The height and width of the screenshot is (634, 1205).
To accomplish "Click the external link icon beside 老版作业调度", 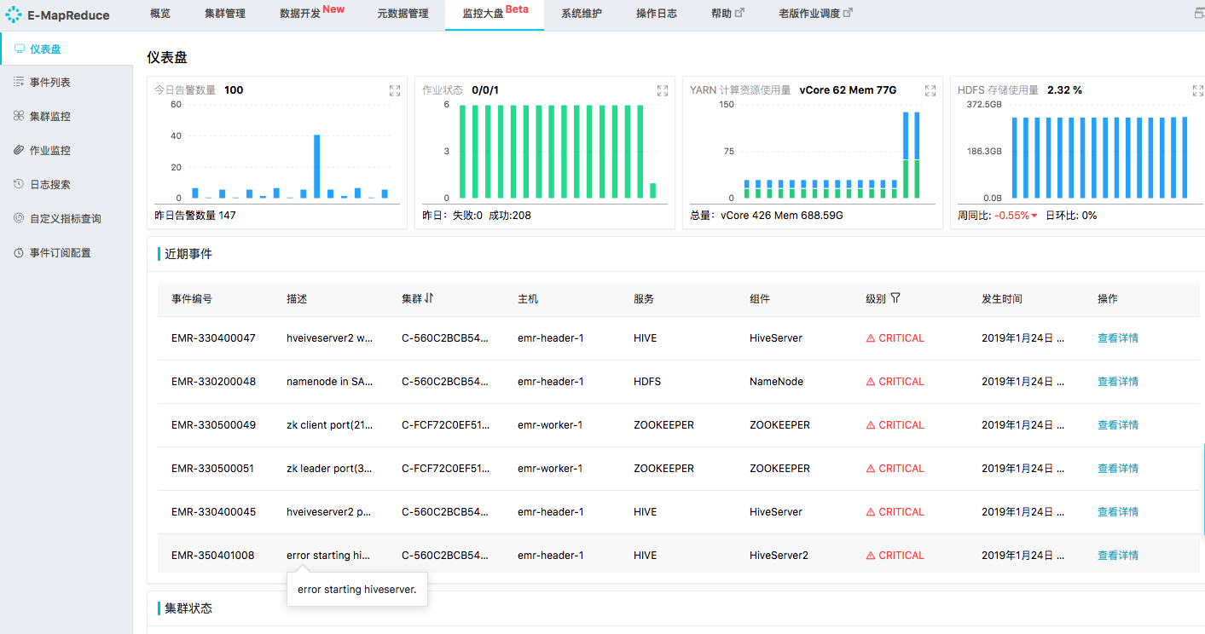I will point(848,13).
